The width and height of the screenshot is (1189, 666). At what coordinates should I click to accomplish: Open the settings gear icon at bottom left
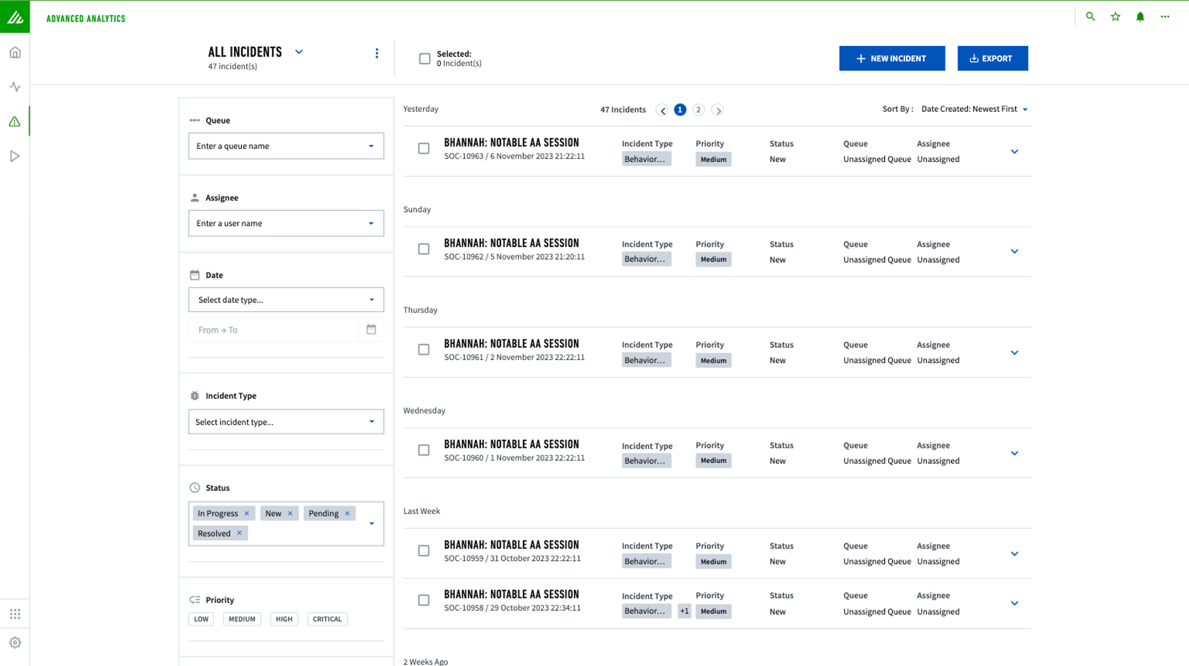[x=15, y=642]
